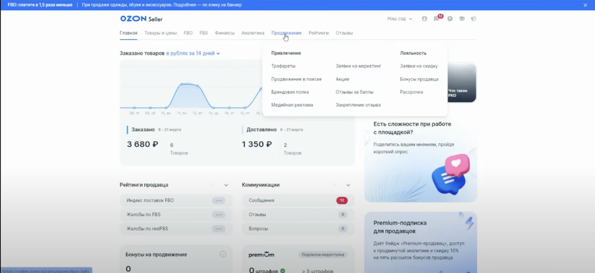Close the top blue banner

[586, 4]
